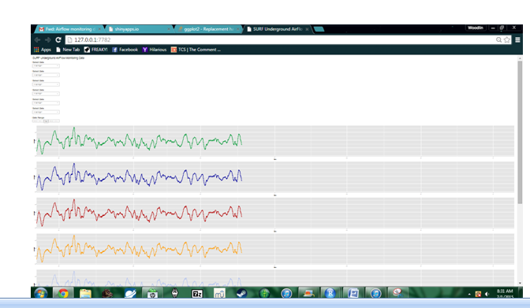Viewport: 530px width, 308px height.
Task: Open the TCS | The Comment bookmark
Action: pos(196,50)
